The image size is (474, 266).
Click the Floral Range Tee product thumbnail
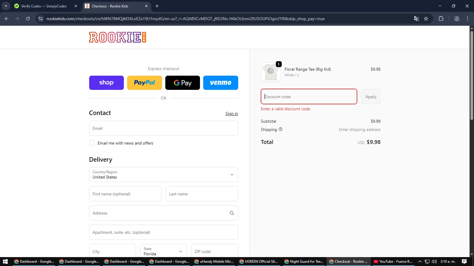(271, 72)
